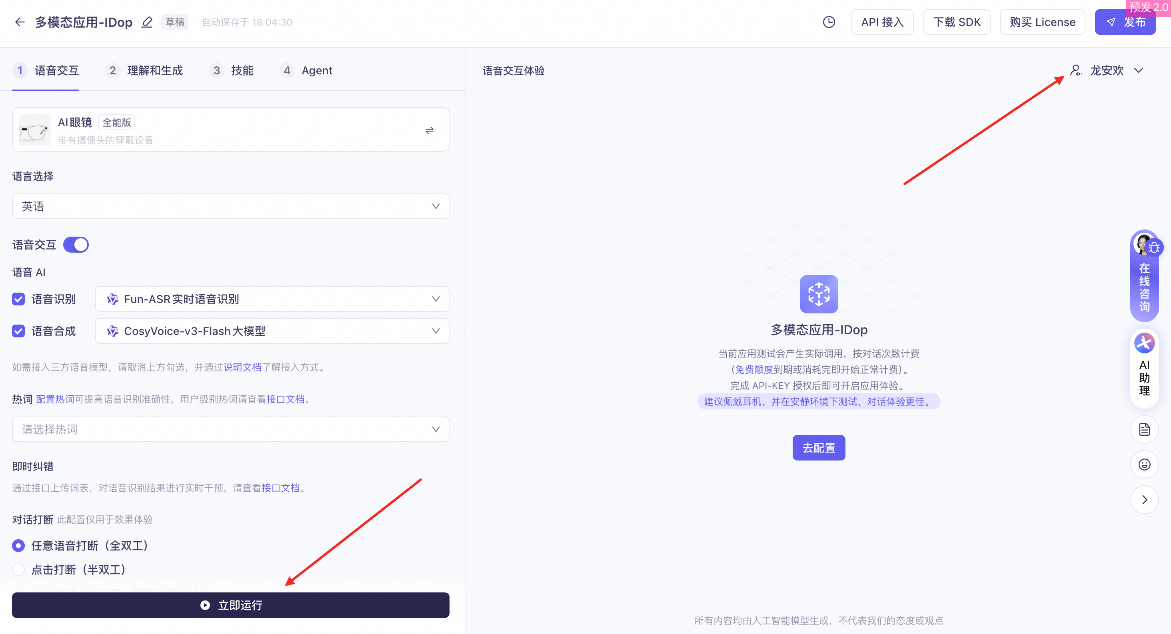Viewport: 1171px width, 634px height.
Task: Click the pencil icon to rename the app
Action: 147,22
